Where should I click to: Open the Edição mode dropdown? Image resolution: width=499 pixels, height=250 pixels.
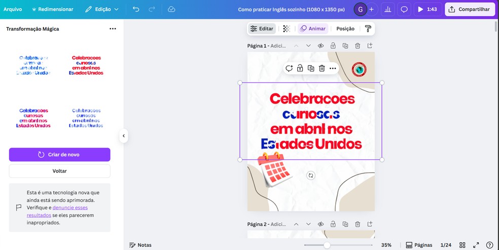pos(102,9)
